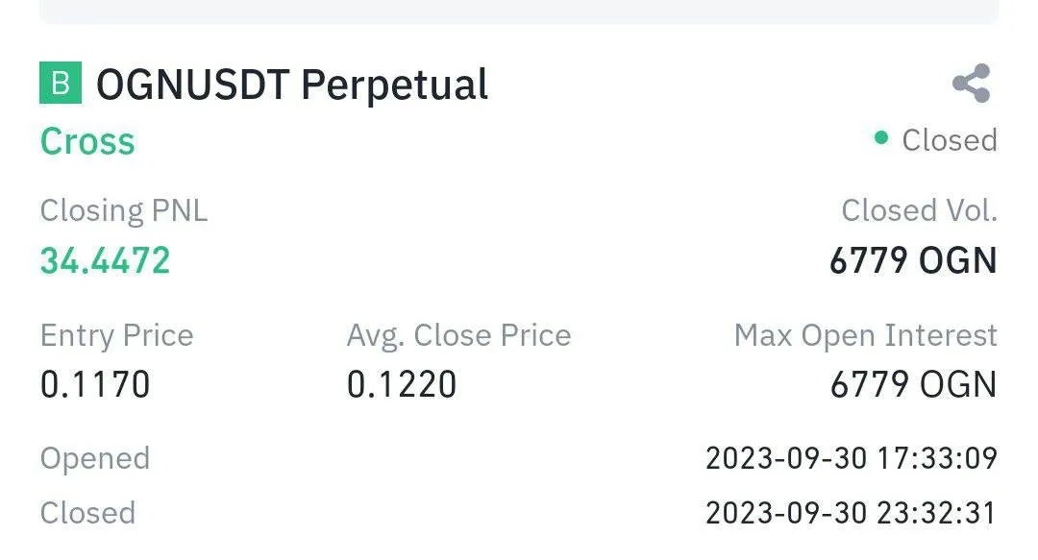Click the Max Open Interest label

pyautogui.click(x=865, y=335)
